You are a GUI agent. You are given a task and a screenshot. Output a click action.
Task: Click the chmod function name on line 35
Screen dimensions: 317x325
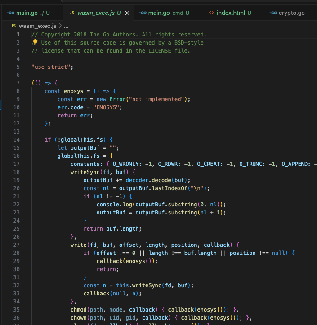[x=79, y=310]
